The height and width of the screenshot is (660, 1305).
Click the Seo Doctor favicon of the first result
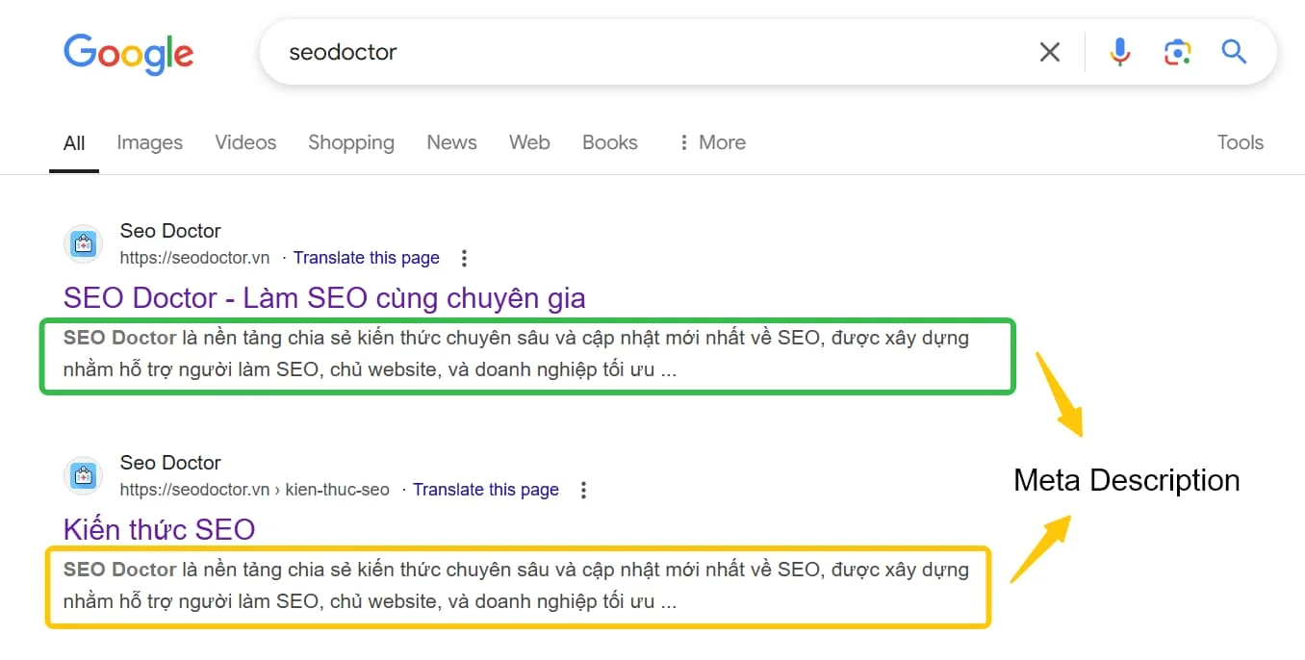(x=83, y=243)
